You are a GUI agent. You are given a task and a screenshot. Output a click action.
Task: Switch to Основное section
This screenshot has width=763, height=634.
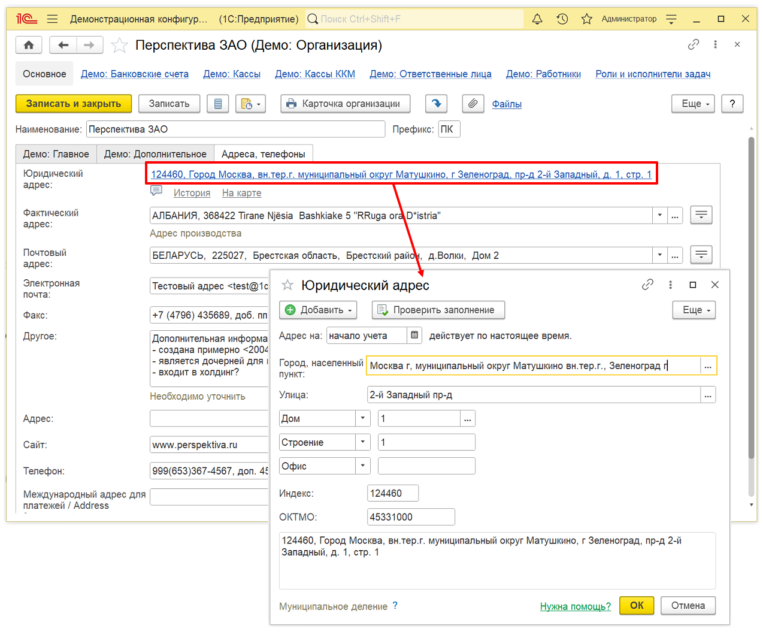coord(44,74)
